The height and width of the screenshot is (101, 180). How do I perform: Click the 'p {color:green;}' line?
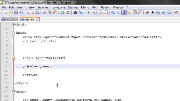click(37, 66)
